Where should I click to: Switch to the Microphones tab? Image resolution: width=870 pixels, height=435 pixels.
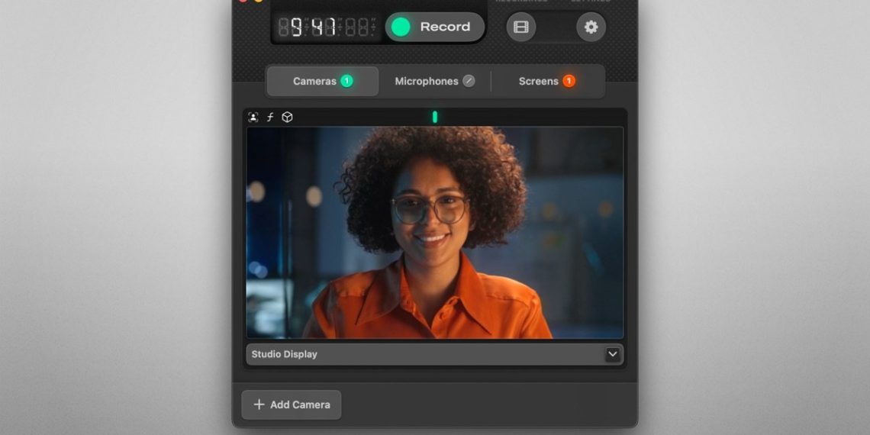tap(426, 81)
